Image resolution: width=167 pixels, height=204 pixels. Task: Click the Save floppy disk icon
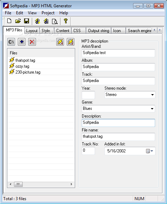[27, 21]
